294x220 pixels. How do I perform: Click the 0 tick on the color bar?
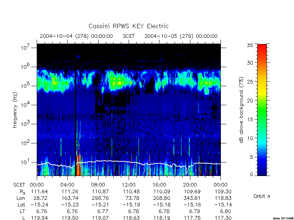251,175
